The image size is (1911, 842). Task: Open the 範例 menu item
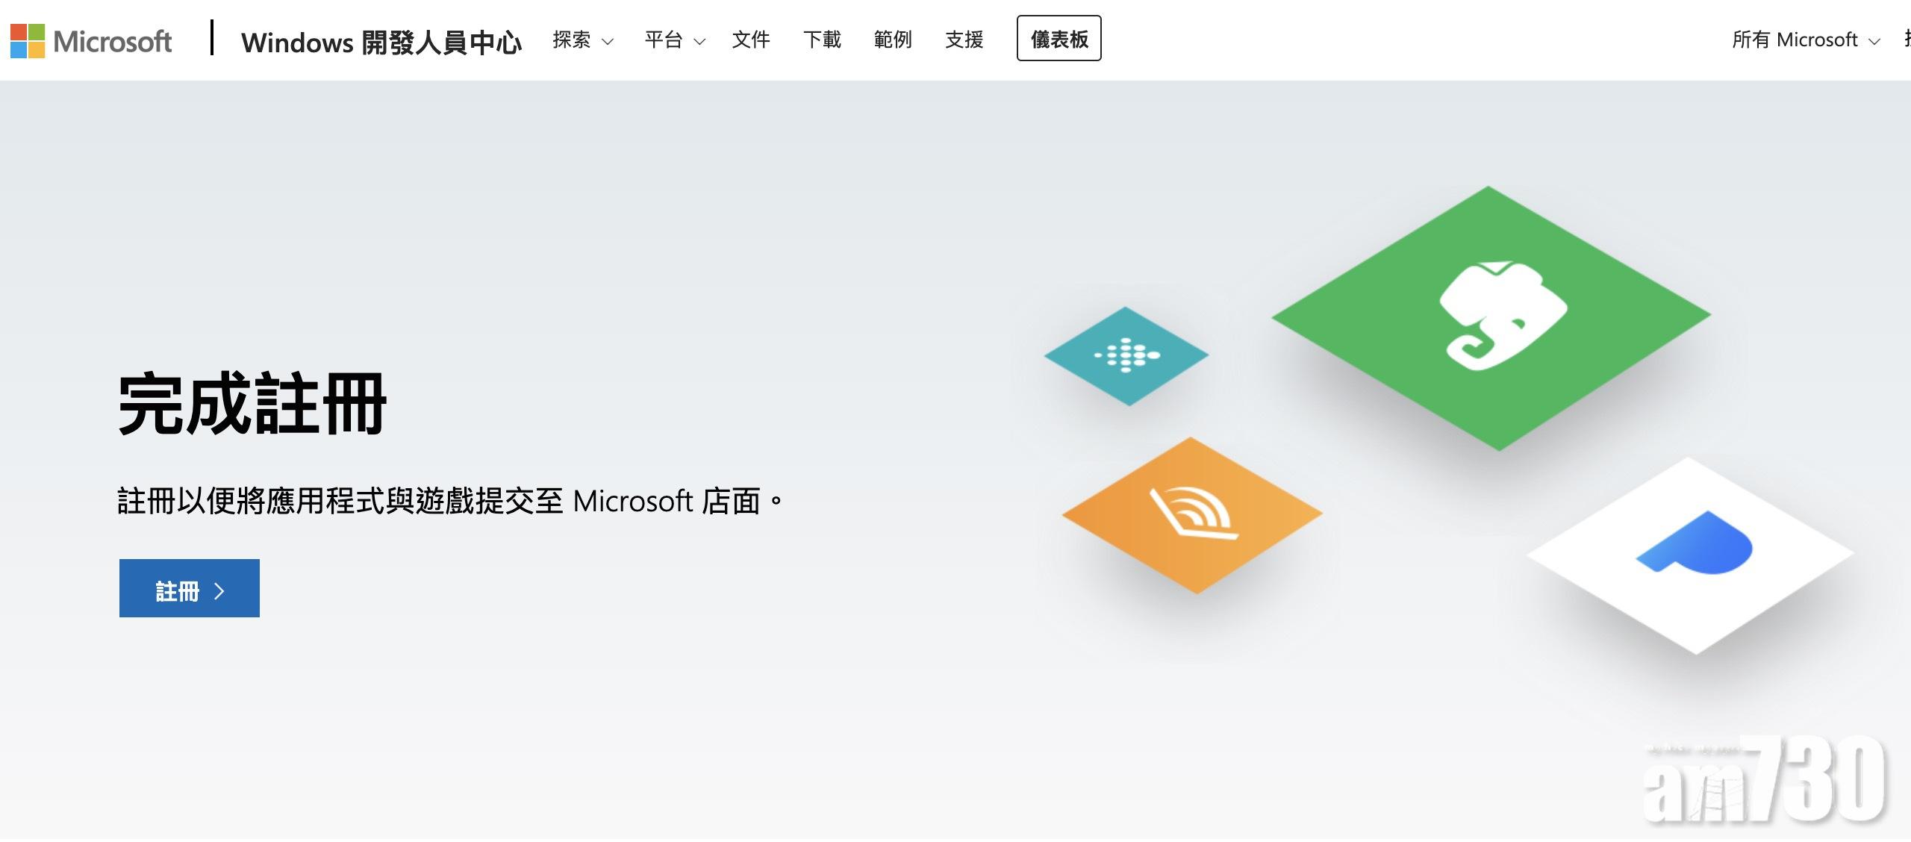coord(893,40)
